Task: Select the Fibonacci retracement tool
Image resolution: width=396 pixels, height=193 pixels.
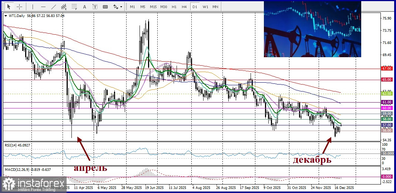Action: tap(74, 7)
